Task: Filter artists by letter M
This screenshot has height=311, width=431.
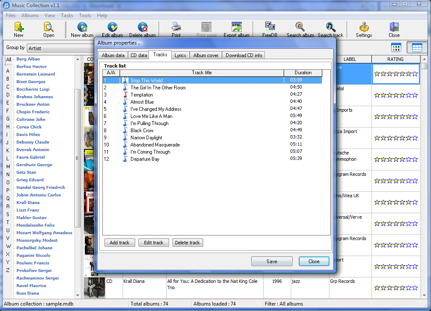Action: click(x=8, y=166)
